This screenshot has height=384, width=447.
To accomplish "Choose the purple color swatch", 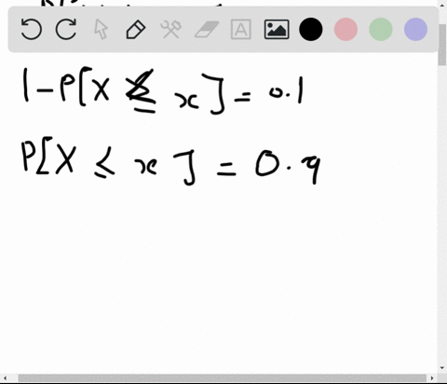I will click(415, 29).
